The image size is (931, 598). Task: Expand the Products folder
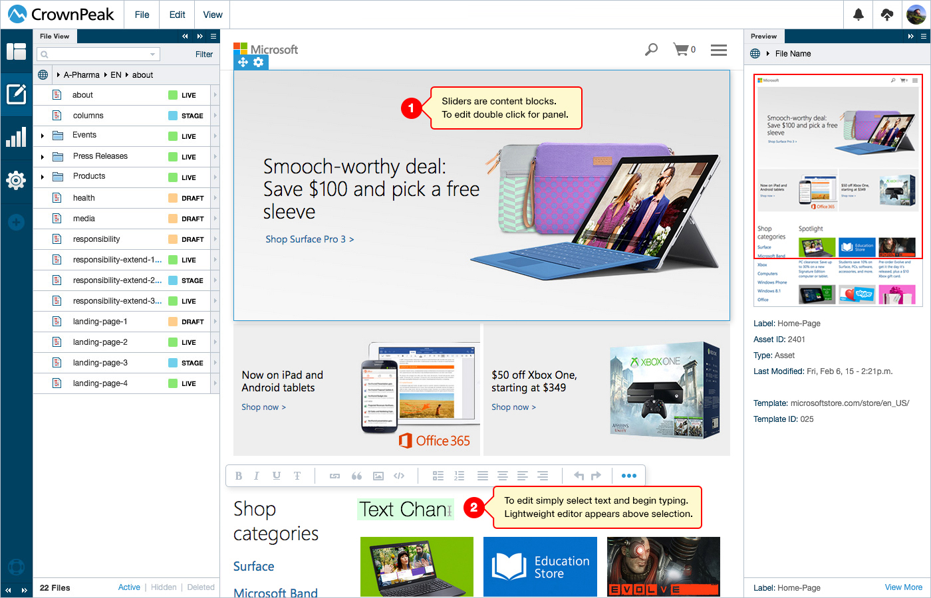coord(43,177)
